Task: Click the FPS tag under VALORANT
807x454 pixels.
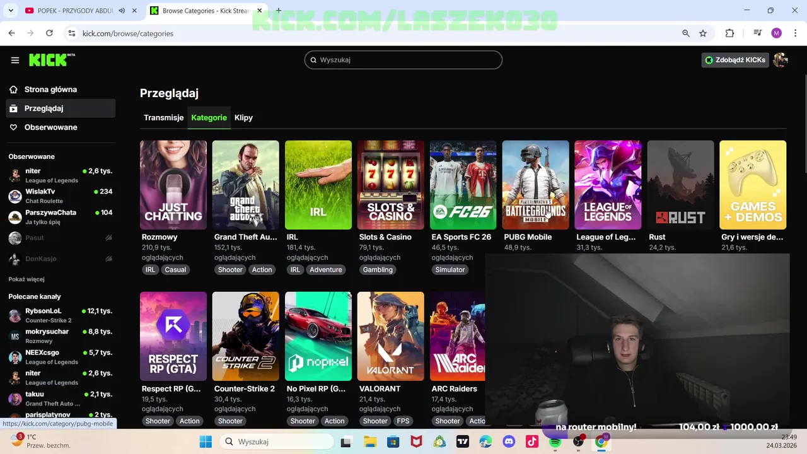Action: point(403,421)
